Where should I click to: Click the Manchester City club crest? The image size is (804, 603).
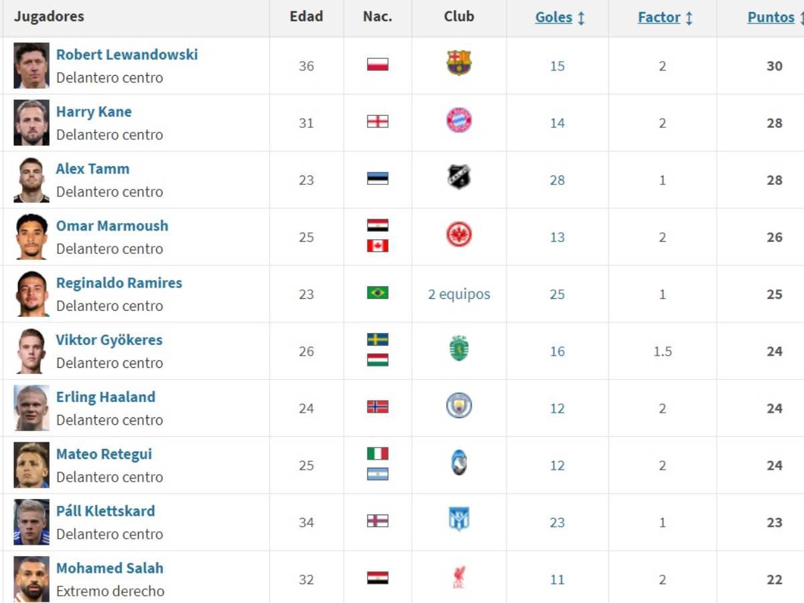(459, 406)
